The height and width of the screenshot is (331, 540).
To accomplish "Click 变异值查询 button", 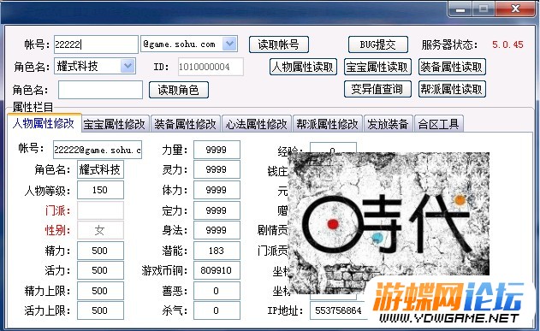I will tap(377, 89).
